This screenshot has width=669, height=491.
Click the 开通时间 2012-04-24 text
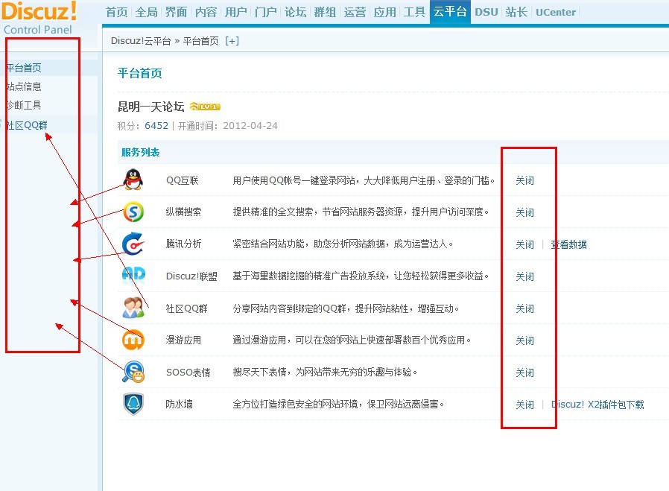227,125
